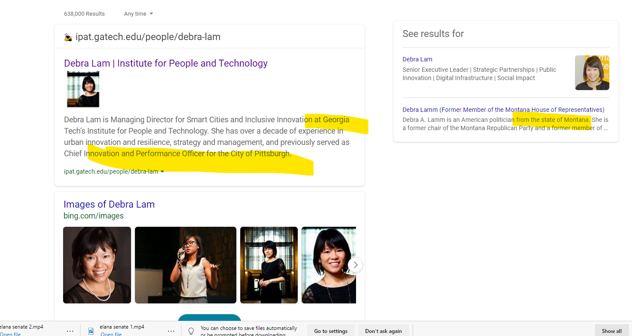Open Debra Lamm Former Member Montana House link
This screenshot has width=632, height=336.
pos(503,110)
